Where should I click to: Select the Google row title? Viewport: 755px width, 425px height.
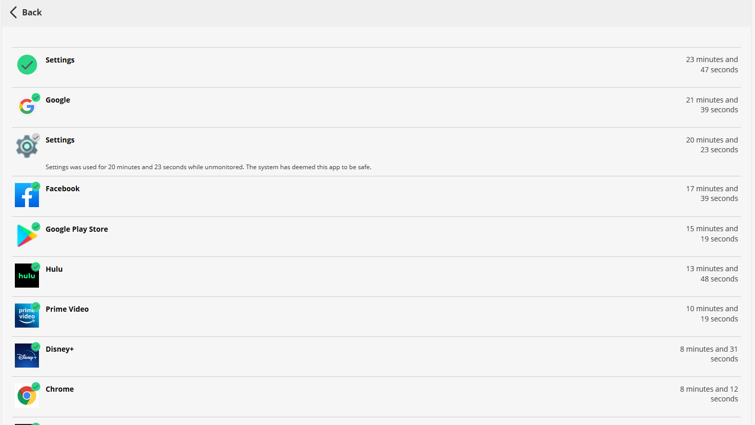[x=58, y=100]
